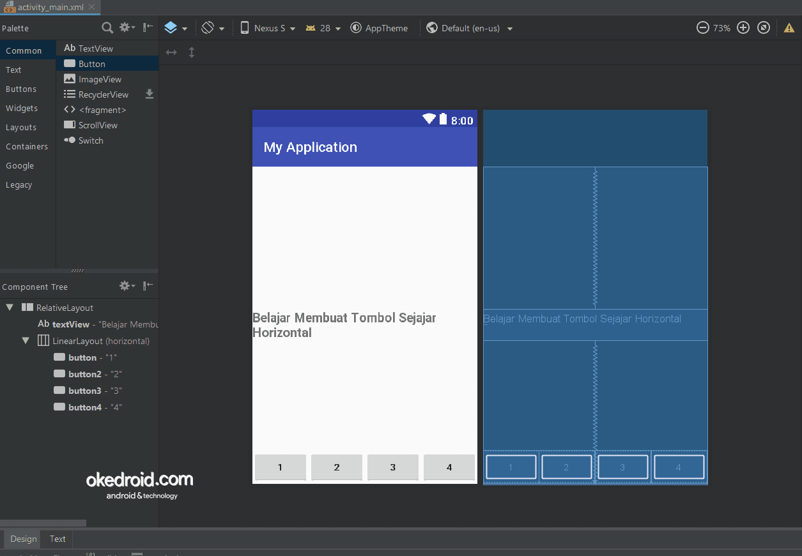Zoom out with the minus icon

point(702,27)
